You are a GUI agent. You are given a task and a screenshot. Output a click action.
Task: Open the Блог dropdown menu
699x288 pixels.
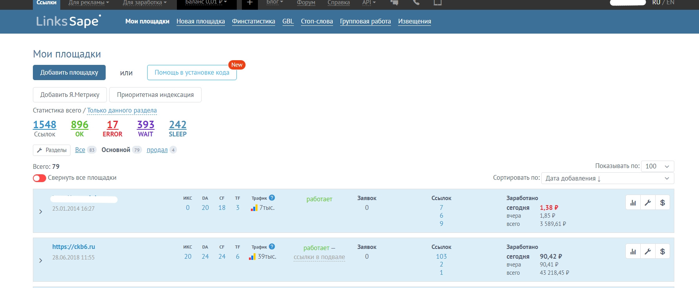pos(275,3)
